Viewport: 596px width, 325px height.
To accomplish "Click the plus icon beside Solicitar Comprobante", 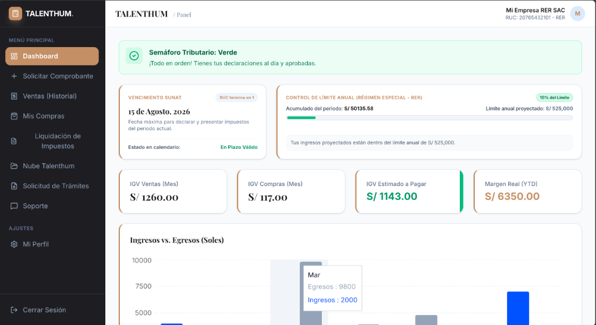I will pos(14,76).
